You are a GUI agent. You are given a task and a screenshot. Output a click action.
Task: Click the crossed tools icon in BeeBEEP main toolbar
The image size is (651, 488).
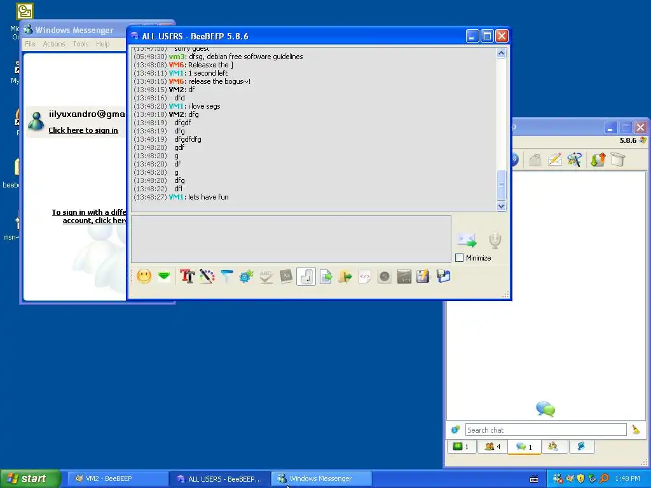click(575, 159)
